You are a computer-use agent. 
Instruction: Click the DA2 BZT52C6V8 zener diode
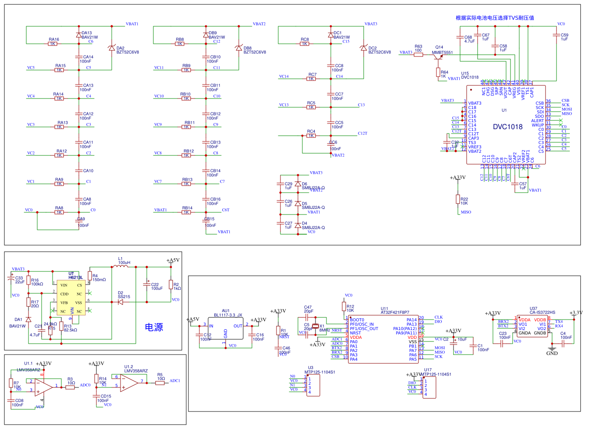(x=112, y=48)
